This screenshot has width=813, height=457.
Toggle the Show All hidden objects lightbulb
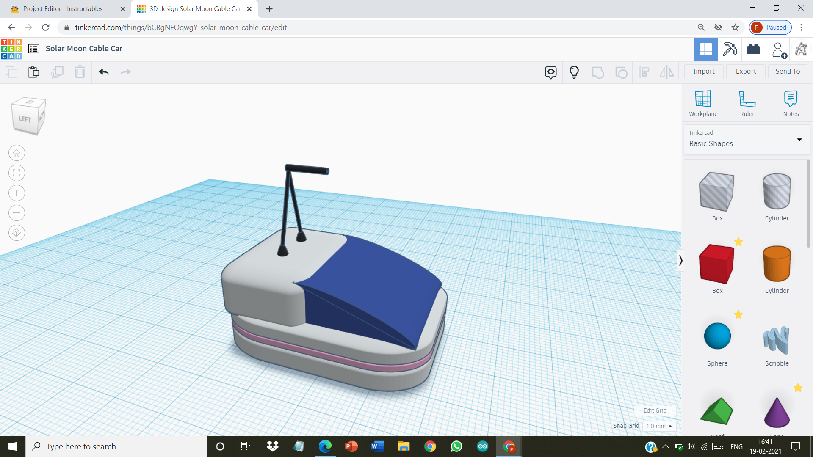click(574, 72)
